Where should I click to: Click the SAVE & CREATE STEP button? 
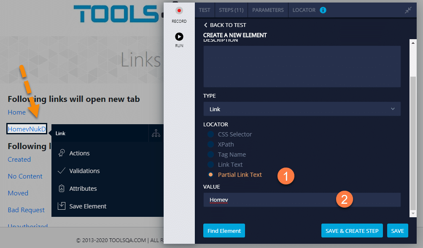click(x=352, y=231)
